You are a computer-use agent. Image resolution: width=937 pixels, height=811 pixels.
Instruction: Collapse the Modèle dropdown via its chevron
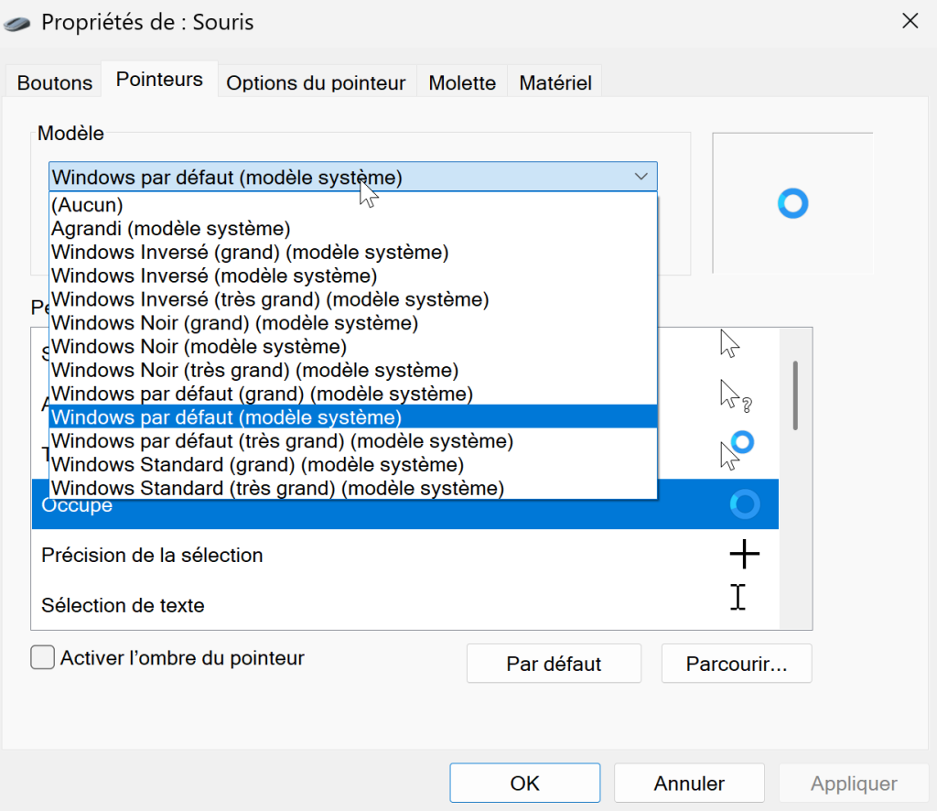641,177
